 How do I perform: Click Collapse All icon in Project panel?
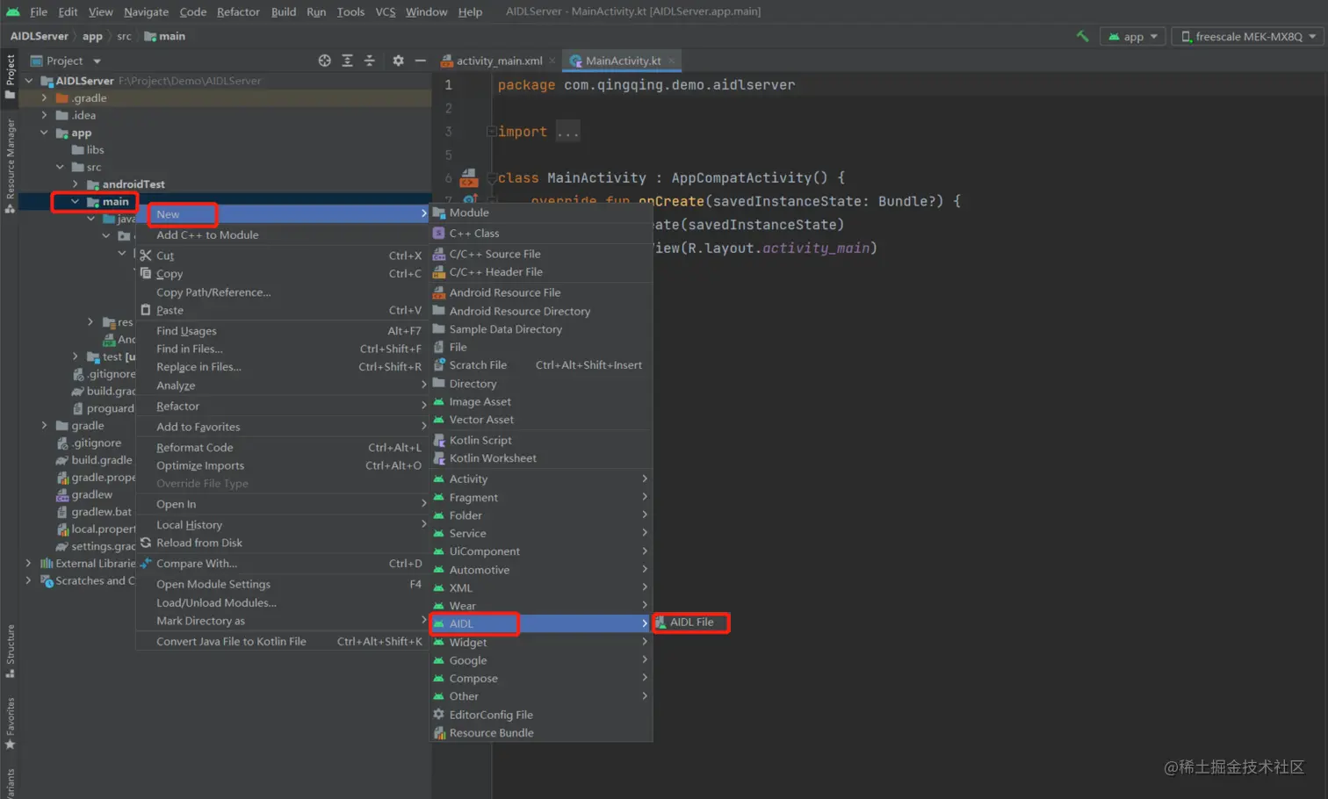pos(369,61)
